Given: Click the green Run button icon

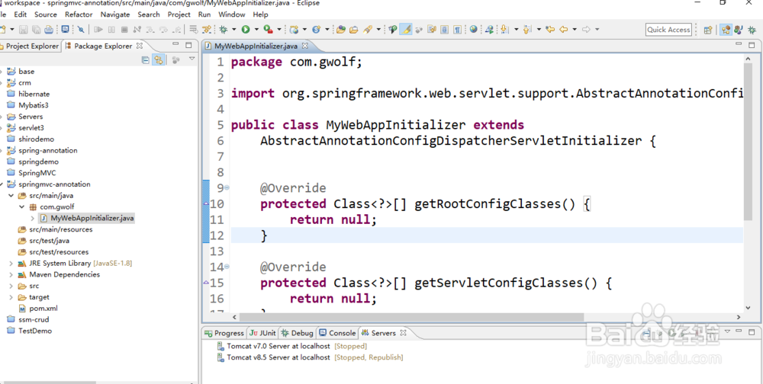Looking at the screenshot, I should point(246,30).
